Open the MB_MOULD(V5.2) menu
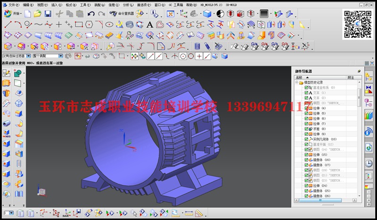 [x=211, y=5]
